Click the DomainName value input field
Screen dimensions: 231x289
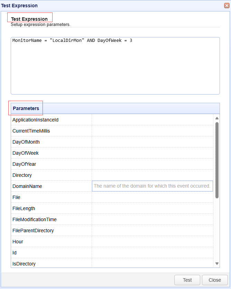click(153, 186)
